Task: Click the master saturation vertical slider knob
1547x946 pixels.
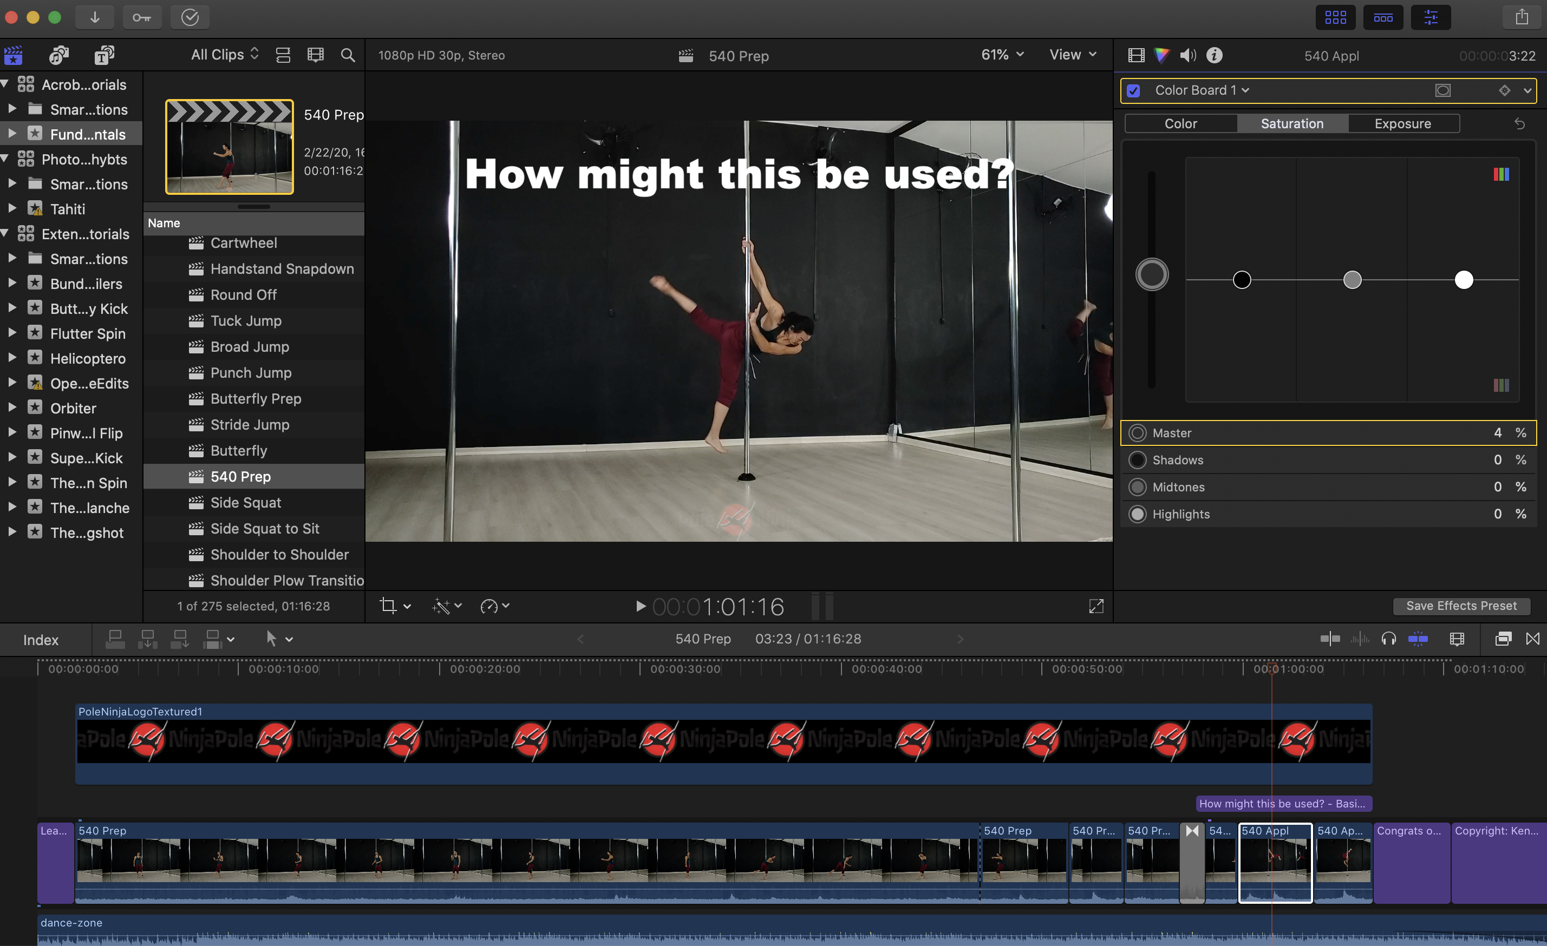Action: tap(1152, 275)
